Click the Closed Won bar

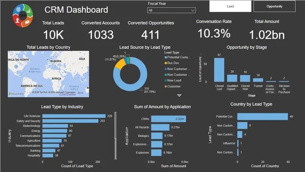245,78
